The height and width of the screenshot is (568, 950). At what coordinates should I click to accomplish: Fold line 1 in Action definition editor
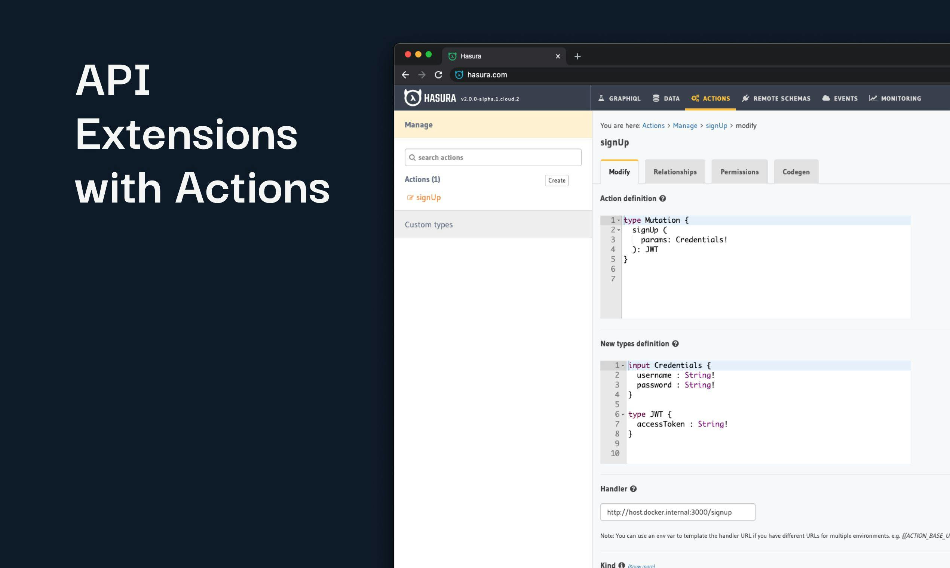click(619, 220)
